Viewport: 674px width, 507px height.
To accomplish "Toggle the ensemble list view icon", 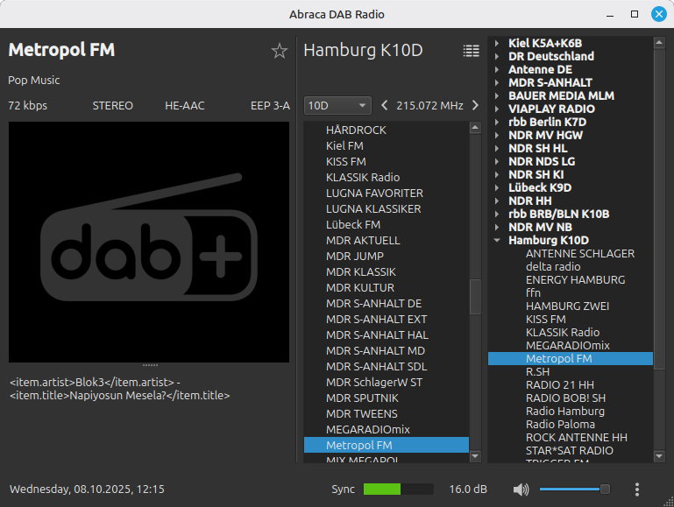I will click(x=472, y=51).
